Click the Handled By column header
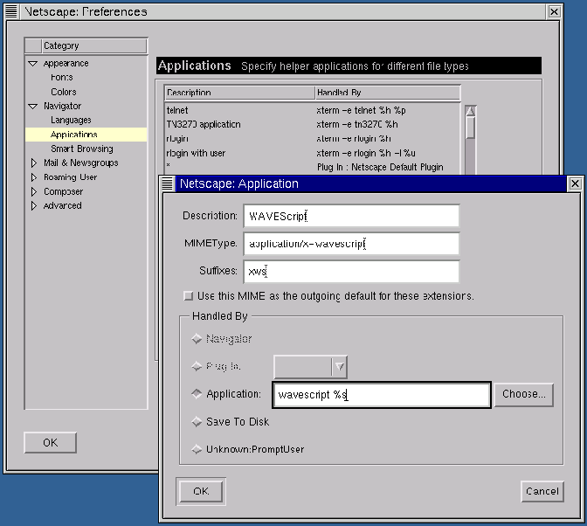Image resolution: width=587 pixels, height=526 pixels. [388, 93]
